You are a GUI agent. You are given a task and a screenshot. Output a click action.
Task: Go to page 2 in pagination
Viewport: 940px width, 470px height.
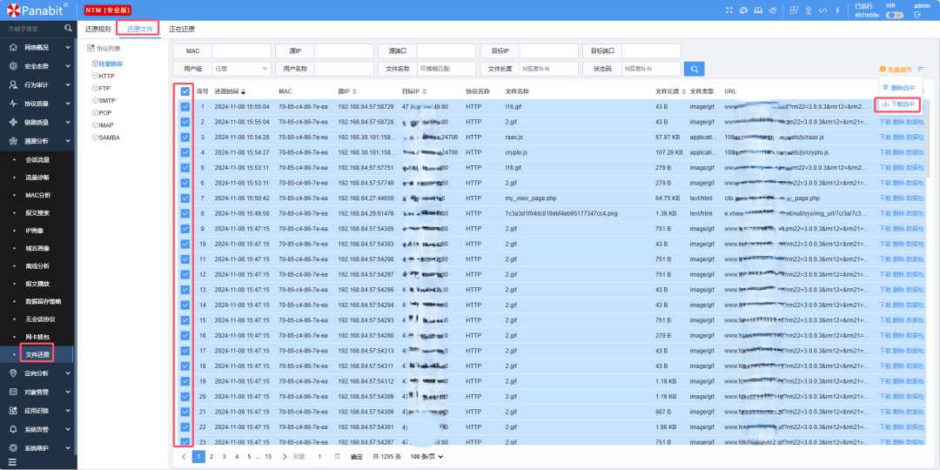(211, 457)
